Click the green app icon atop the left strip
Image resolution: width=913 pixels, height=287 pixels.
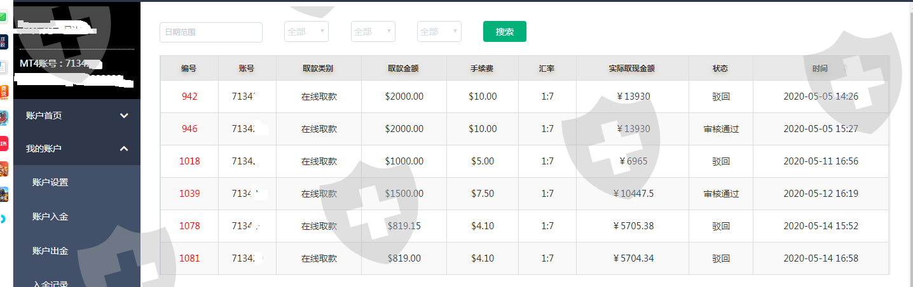tap(3, 17)
